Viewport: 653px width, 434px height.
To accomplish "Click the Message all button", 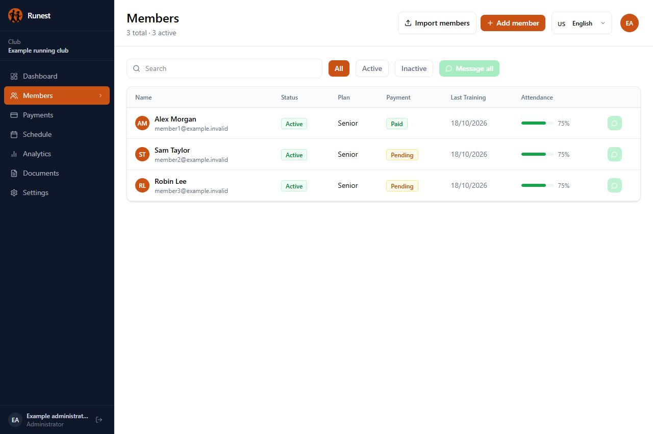I will click(x=469, y=68).
